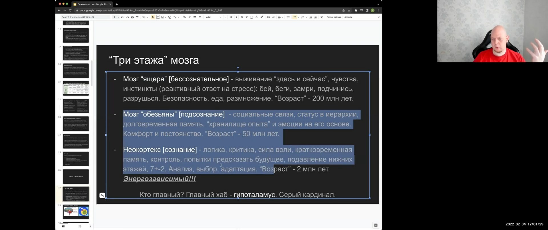
Task: Open the fill color bucket
Action: coord(184,17)
